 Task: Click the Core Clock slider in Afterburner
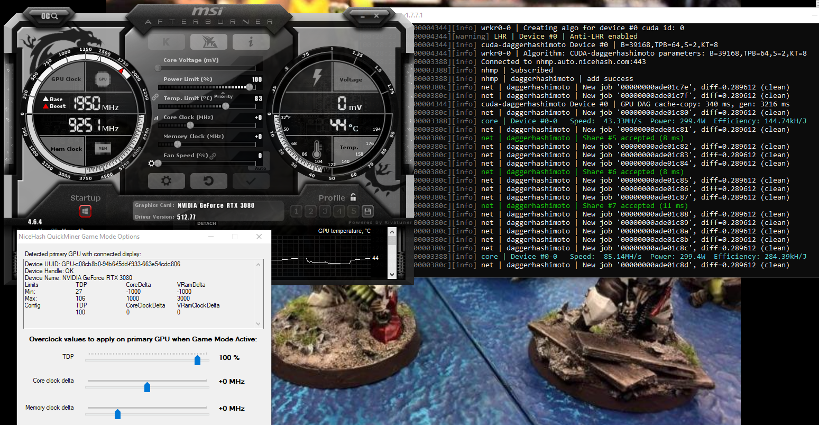pyautogui.click(x=207, y=125)
